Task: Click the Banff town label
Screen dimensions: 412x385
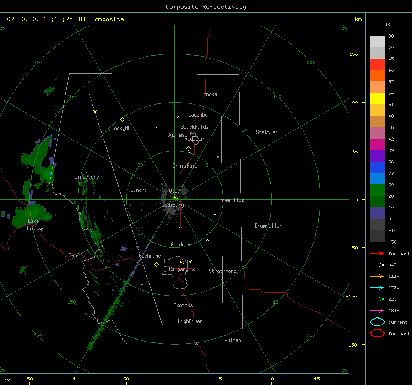Action: 76,255
